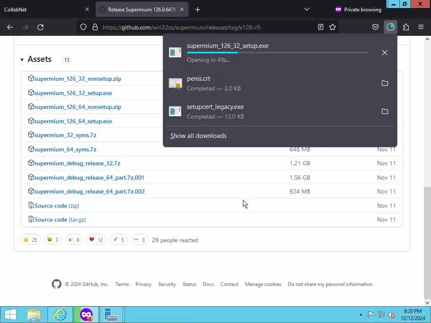Image resolution: width=431 pixels, height=323 pixels.
Task: Open the Privacy footer link
Action: [x=144, y=284]
